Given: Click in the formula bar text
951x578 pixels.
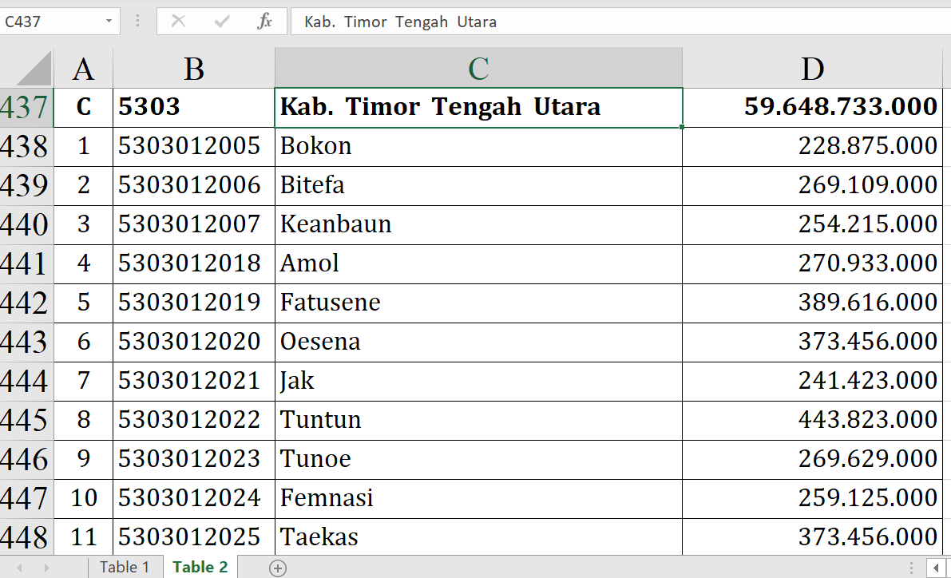Looking at the screenshot, I should coord(559,22).
